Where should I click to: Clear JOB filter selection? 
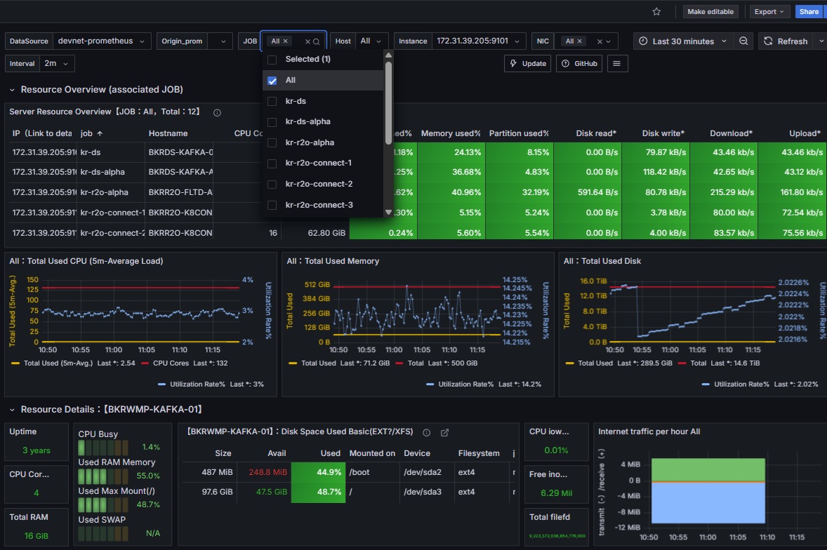click(307, 41)
